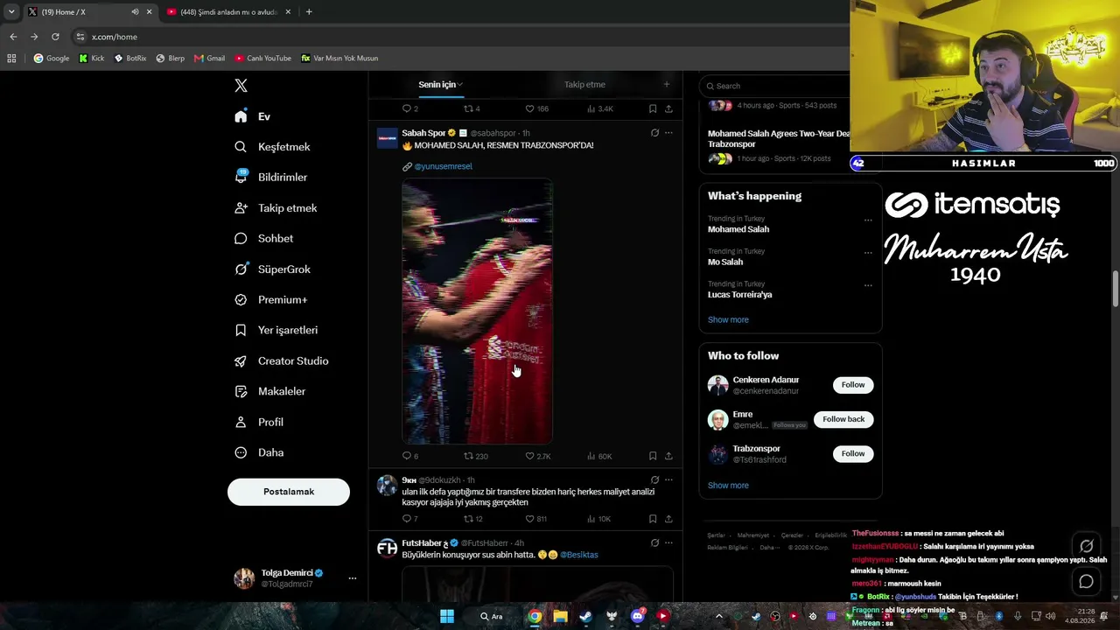Click the Windows Start button
Image resolution: width=1120 pixels, height=630 pixels.
(447, 616)
